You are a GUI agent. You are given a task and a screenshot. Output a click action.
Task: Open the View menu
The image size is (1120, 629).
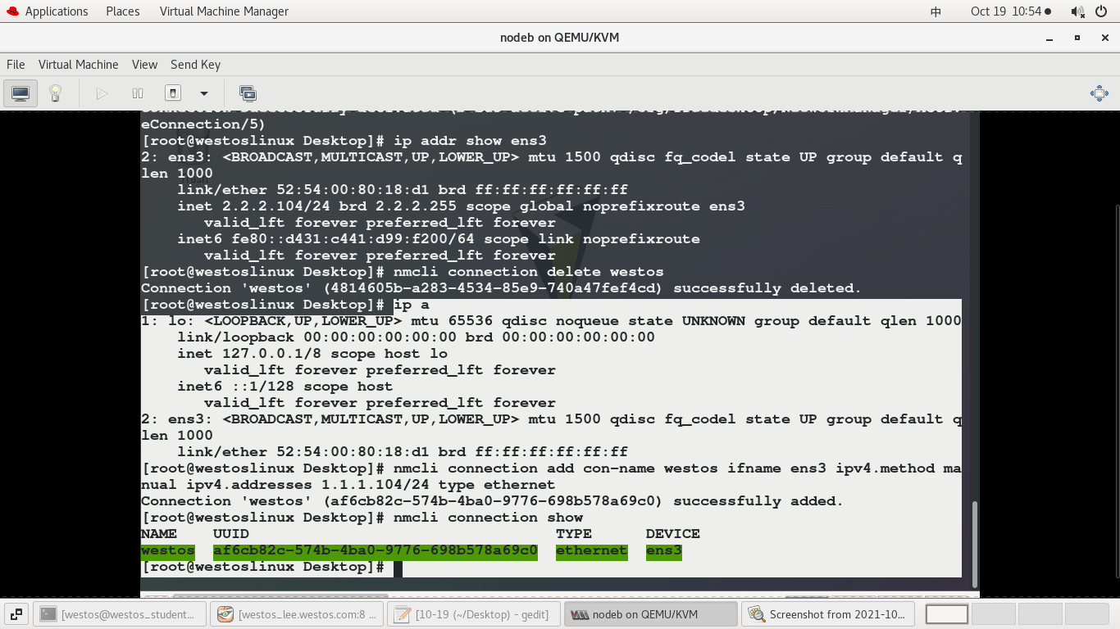(144, 65)
